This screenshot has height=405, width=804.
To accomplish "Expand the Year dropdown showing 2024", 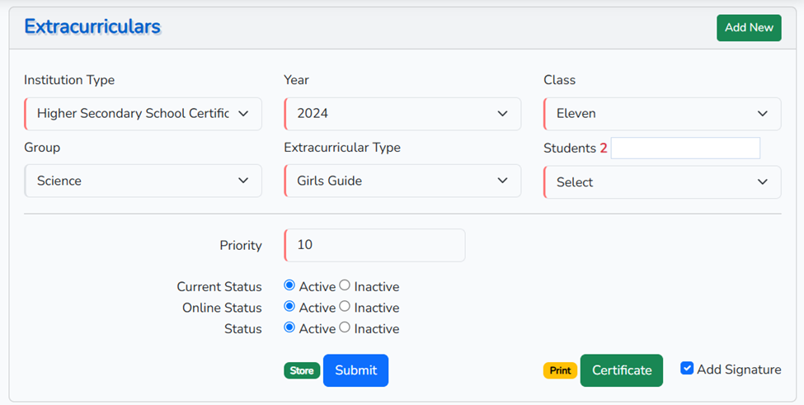I will click(x=402, y=114).
